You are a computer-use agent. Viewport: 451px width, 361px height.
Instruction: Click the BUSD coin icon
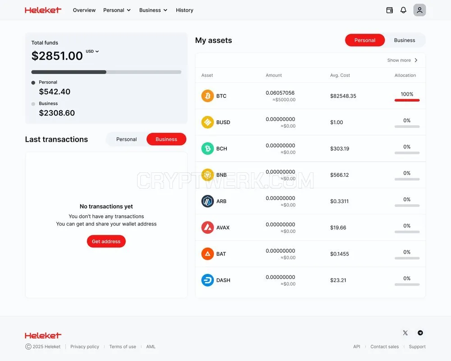tap(207, 122)
